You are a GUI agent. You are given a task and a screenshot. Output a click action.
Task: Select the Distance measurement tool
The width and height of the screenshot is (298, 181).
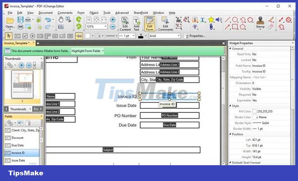point(281,20)
